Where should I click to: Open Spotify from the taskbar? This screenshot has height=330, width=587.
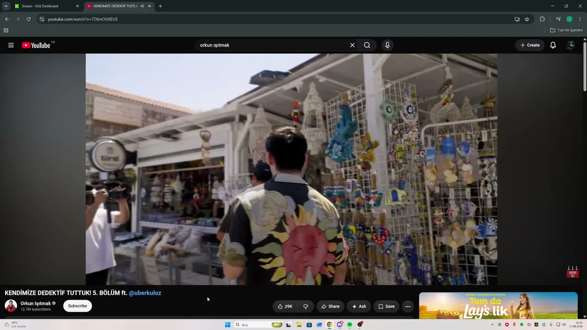click(349, 325)
